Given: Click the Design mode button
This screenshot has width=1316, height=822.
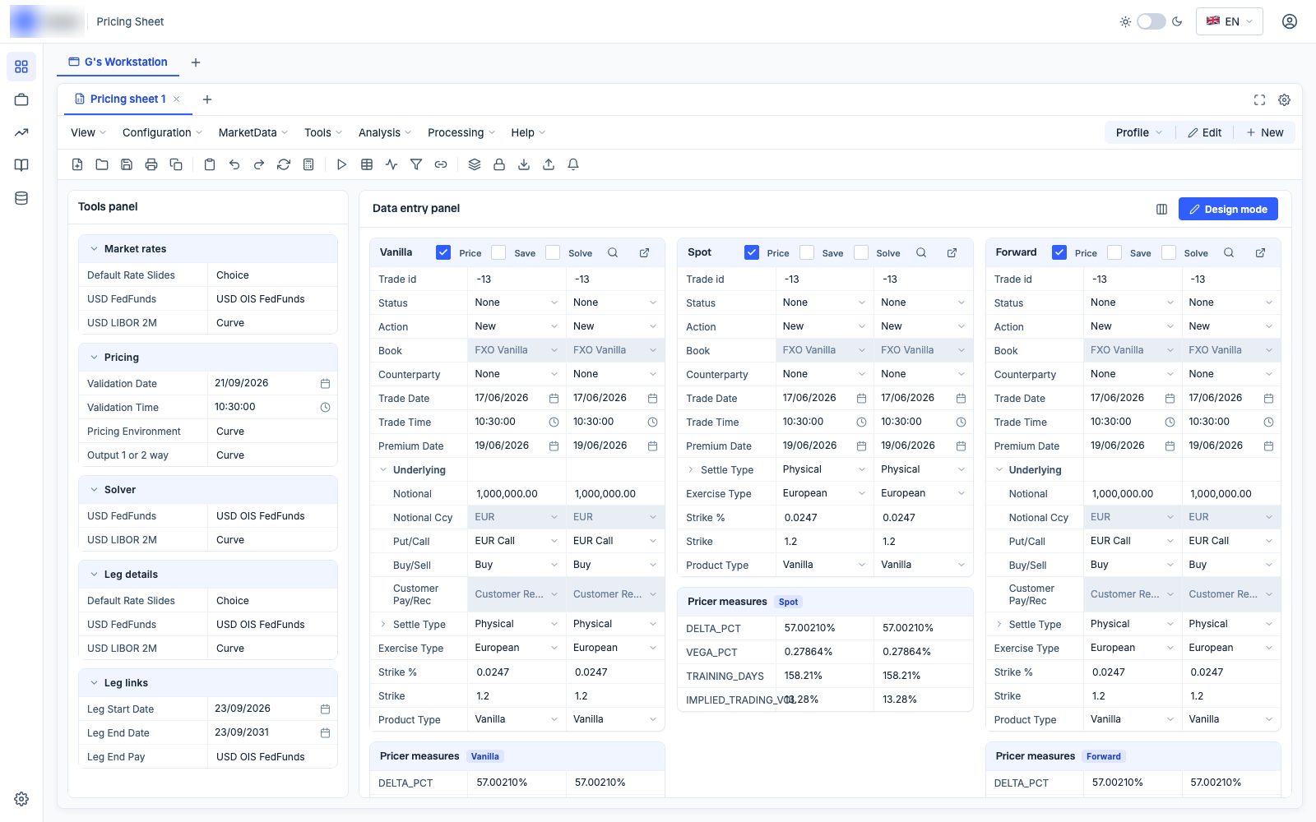Looking at the screenshot, I should (1228, 210).
